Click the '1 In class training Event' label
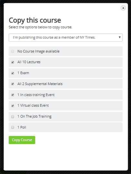 (36, 95)
